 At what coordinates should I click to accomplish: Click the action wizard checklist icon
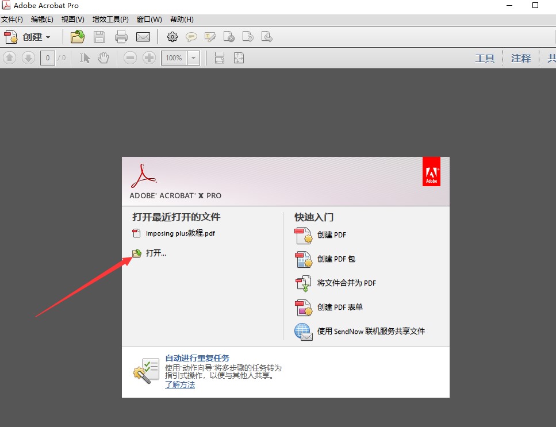[x=146, y=371]
